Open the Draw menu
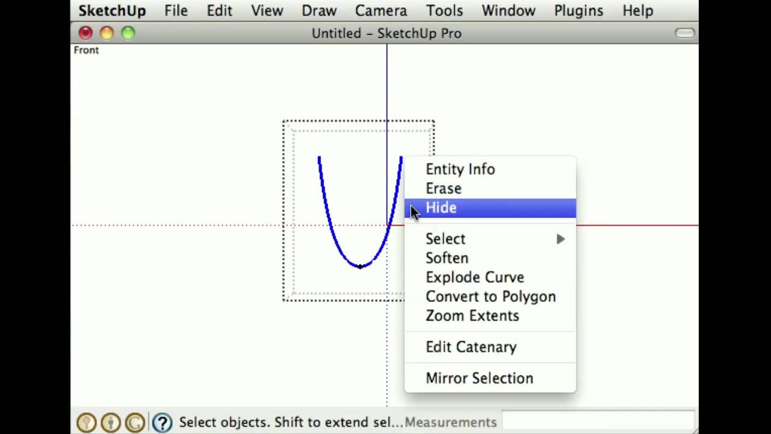This screenshot has height=434, width=771. pyautogui.click(x=319, y=11)
